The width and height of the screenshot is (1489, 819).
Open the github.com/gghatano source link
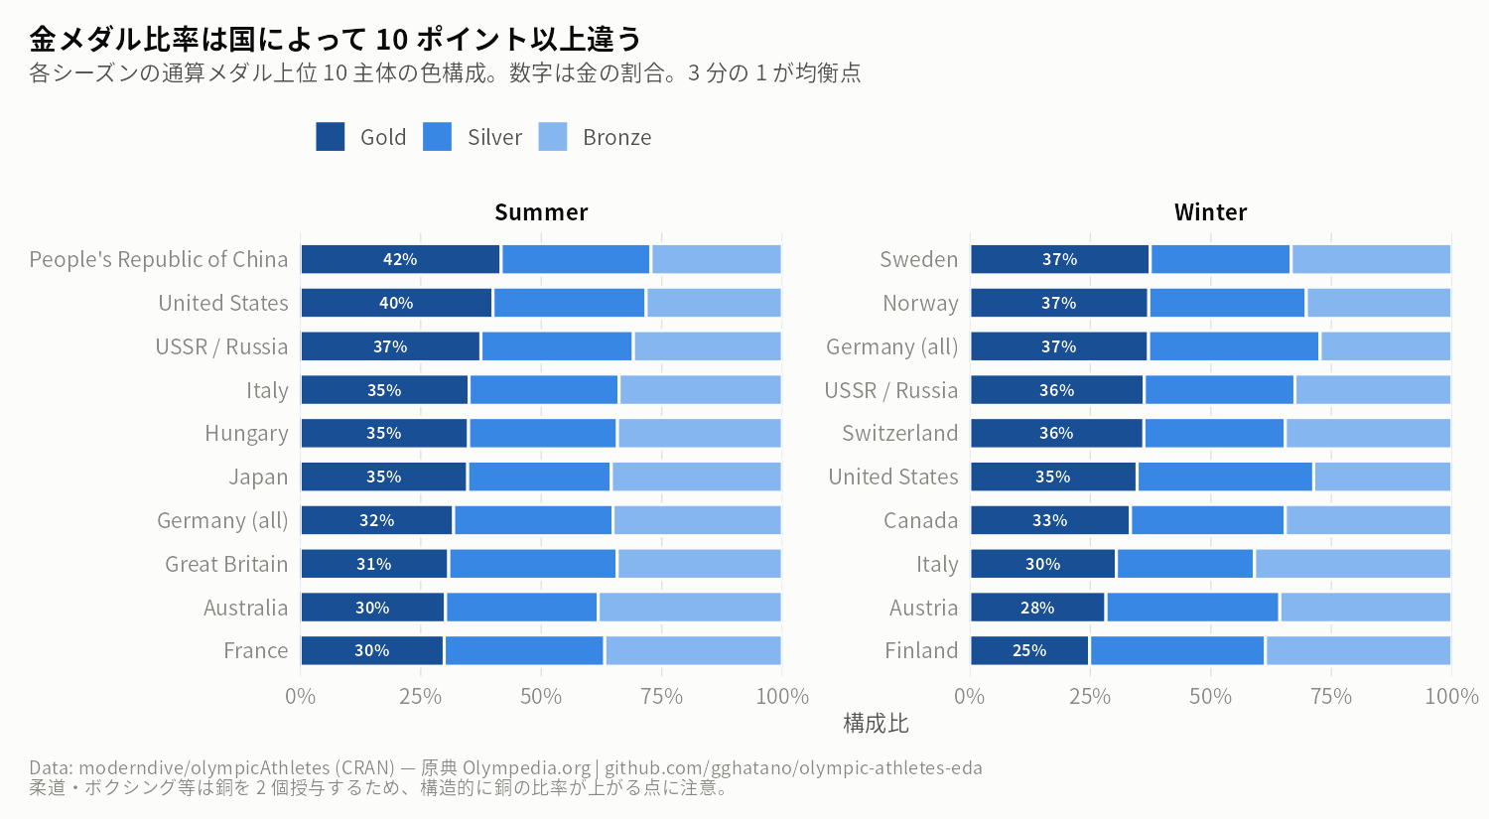point(793,767)
